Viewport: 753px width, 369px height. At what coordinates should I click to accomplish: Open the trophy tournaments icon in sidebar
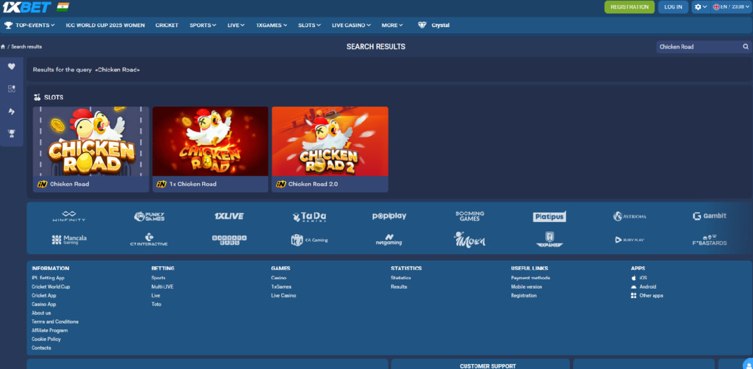point(11,133)
